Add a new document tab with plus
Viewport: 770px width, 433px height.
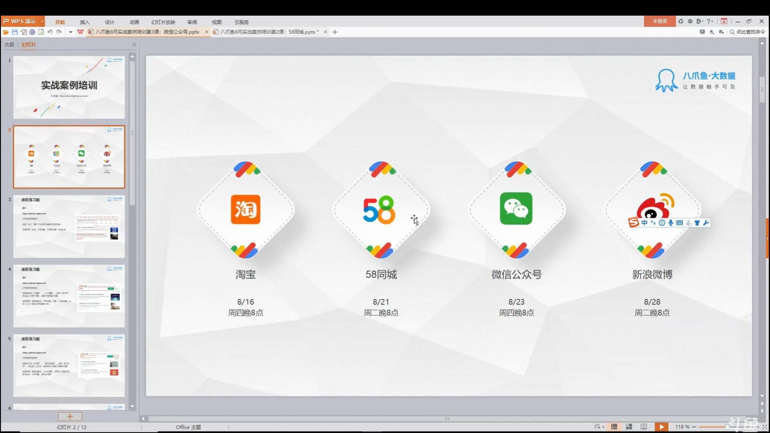(x=335, y=32)
